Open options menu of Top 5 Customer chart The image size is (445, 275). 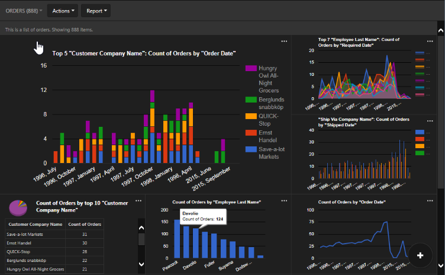click(x=284, y=41)
